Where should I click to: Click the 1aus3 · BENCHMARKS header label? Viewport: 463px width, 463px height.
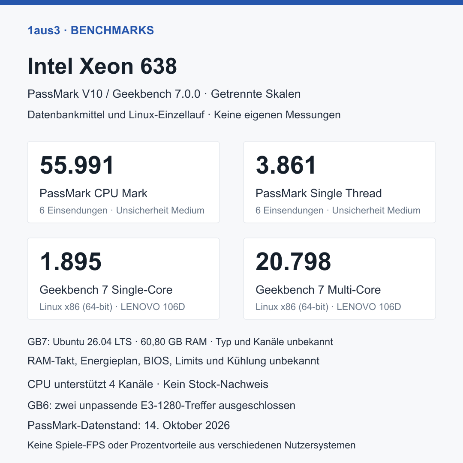(90, 30)
